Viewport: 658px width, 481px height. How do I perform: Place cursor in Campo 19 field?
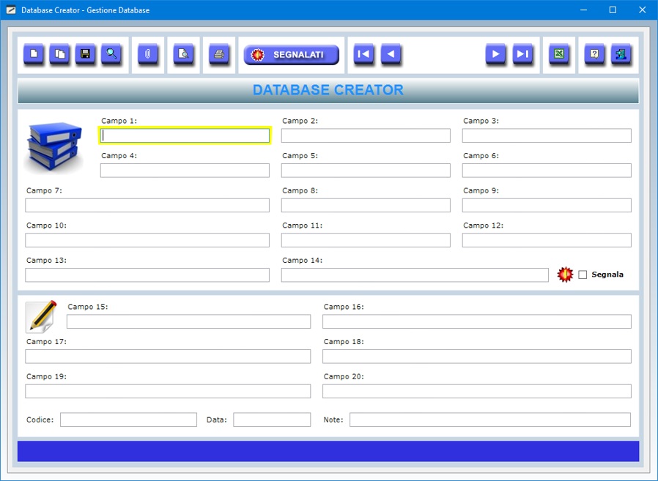168,391
